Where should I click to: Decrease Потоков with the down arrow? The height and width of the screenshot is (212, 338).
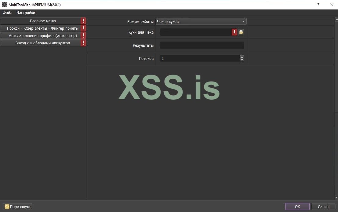[242, 60]
